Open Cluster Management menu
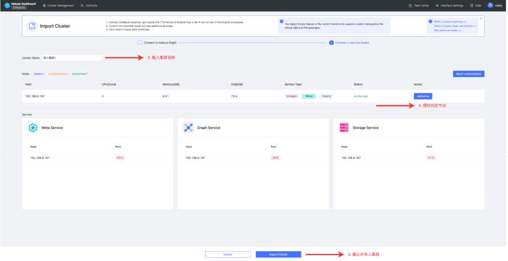Screen dimensions: 508x261 coord(58,6)
